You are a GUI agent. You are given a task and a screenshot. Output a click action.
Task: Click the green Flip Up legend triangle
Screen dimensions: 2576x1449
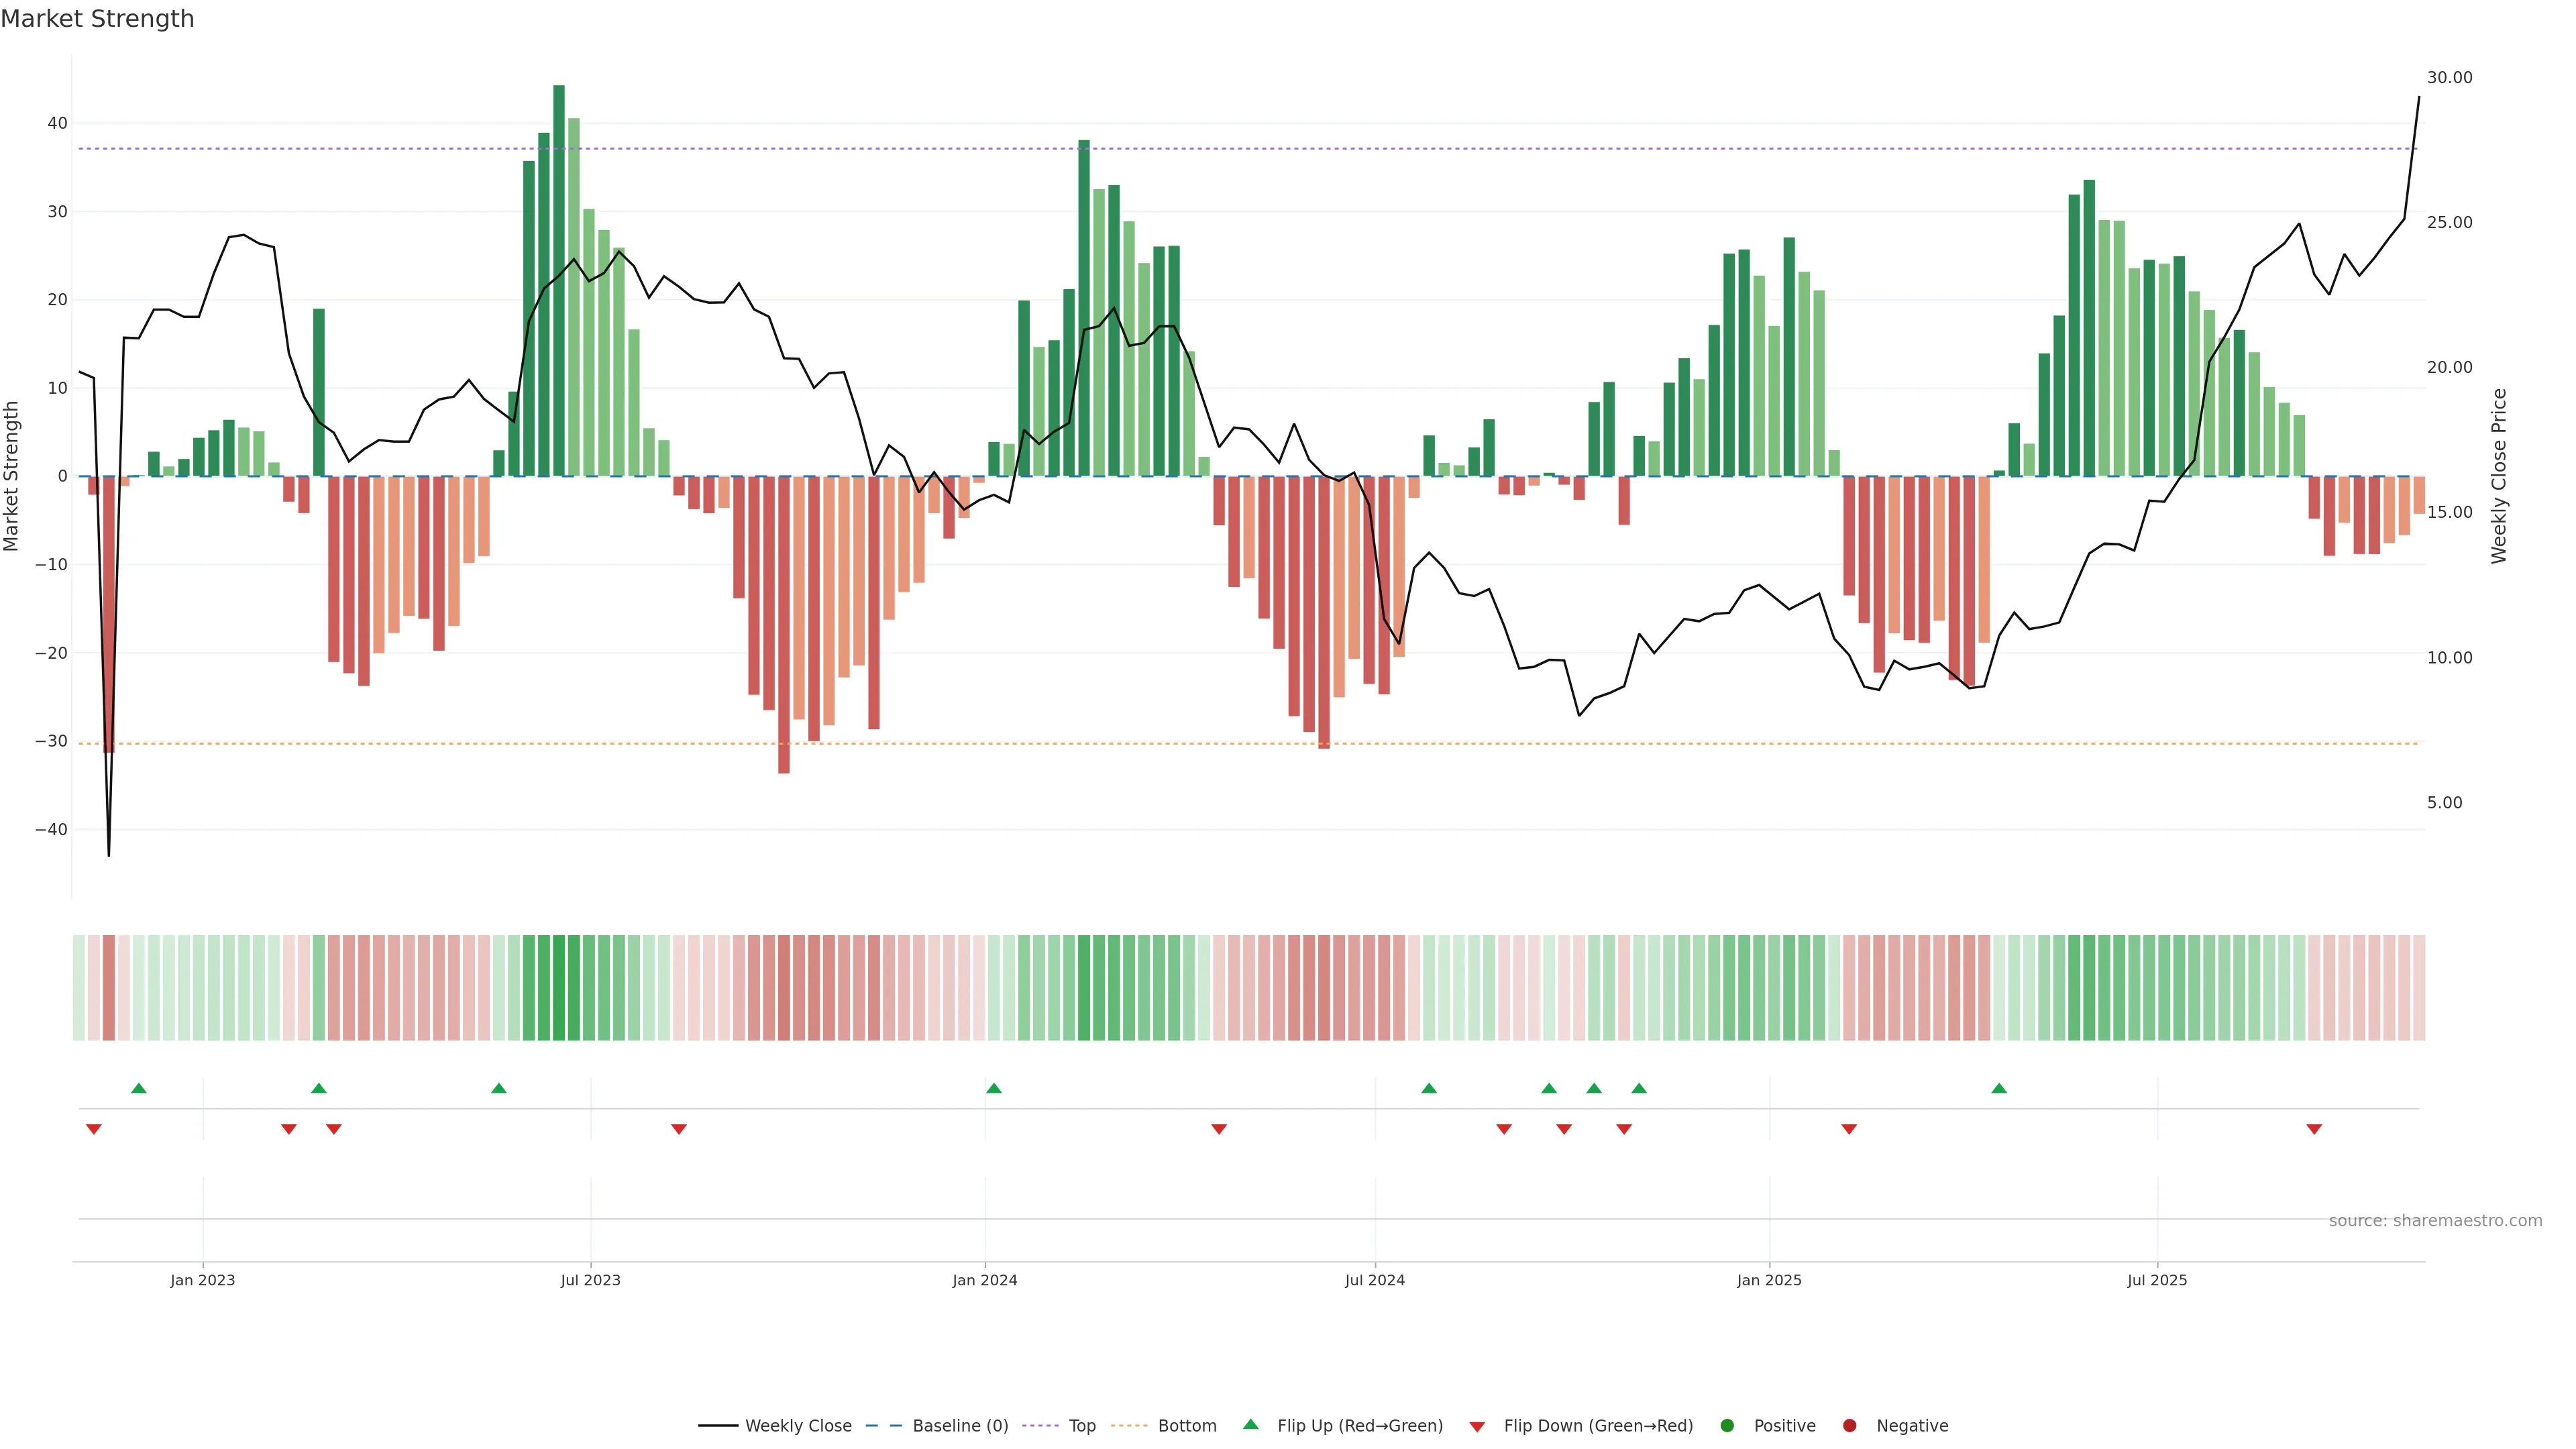(1250, 1425)
